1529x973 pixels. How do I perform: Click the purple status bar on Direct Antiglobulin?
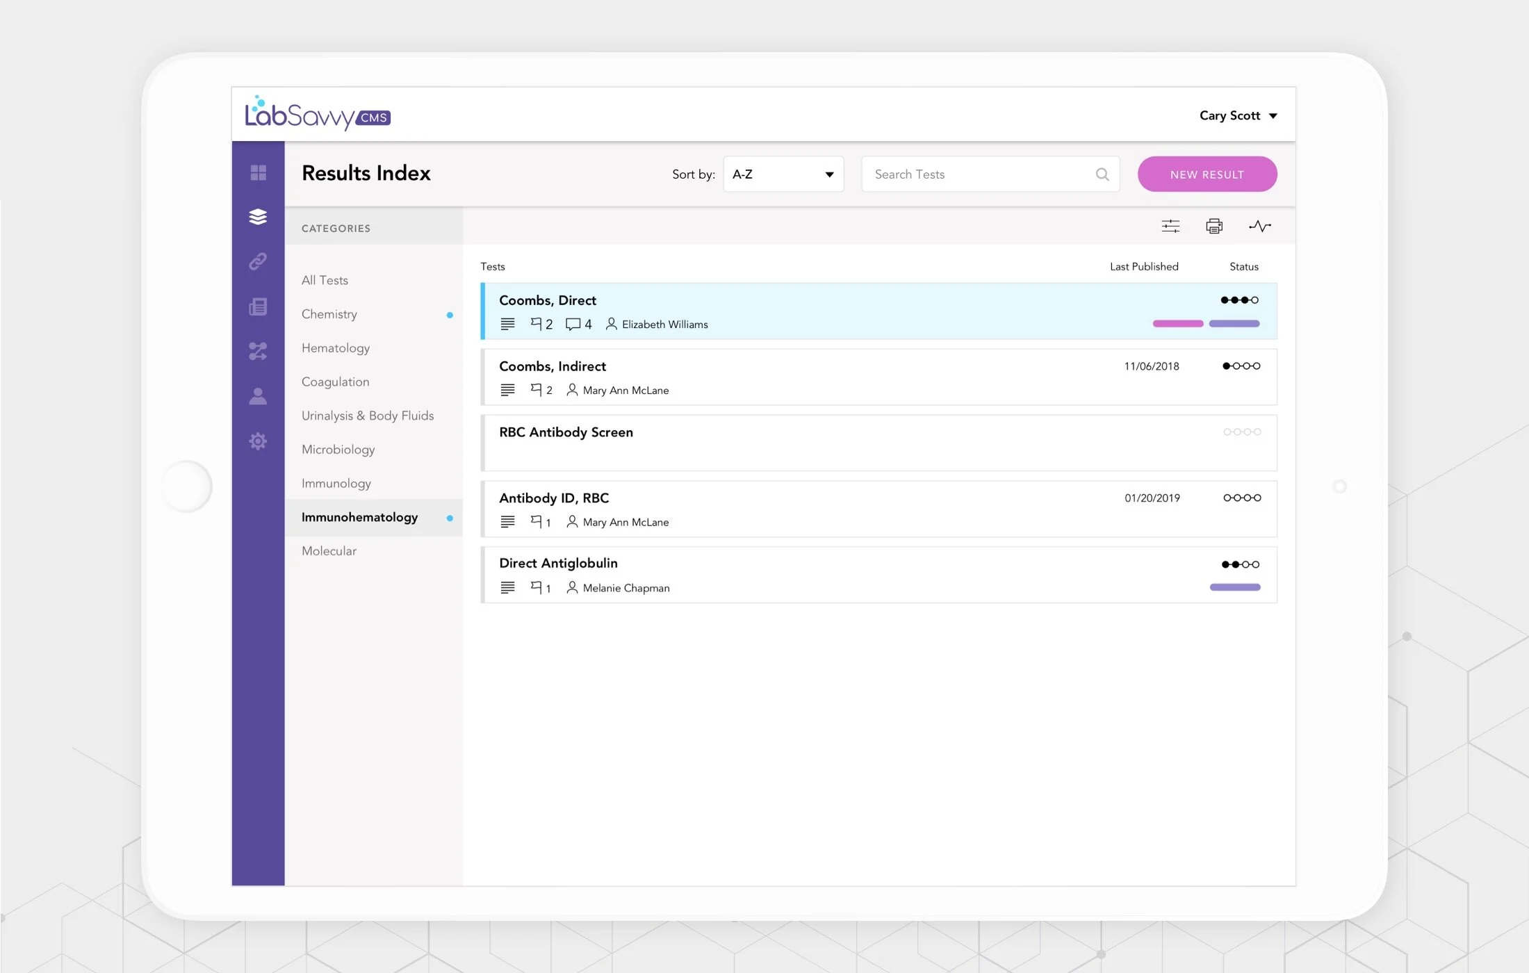click(1234, 587)
